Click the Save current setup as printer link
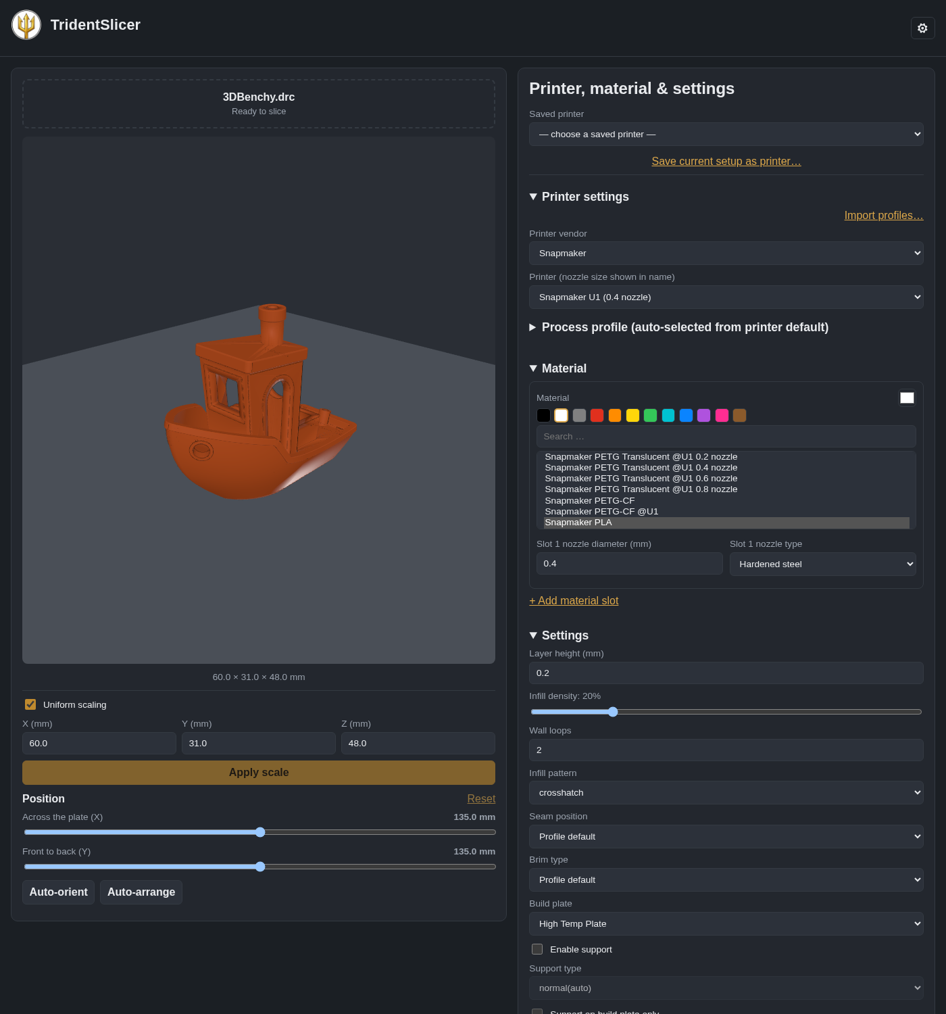Viewport: 946px width, 1014px height. point(726,162)
